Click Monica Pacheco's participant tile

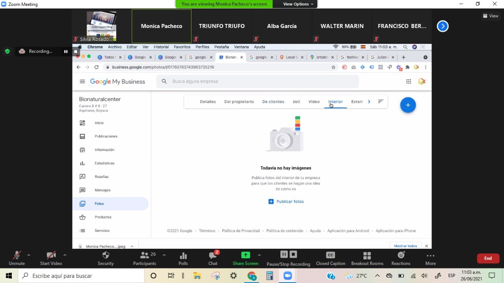click(161, 26)
